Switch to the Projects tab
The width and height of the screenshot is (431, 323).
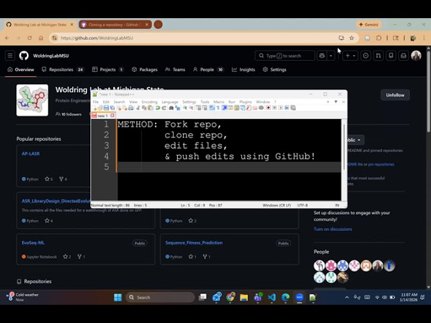tap(108, 69)
